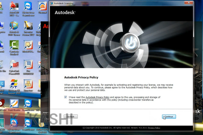Click the Autodesk Licensing title bar icon
This screenshot has height=135, width=203.
click(x=52, y=3)
